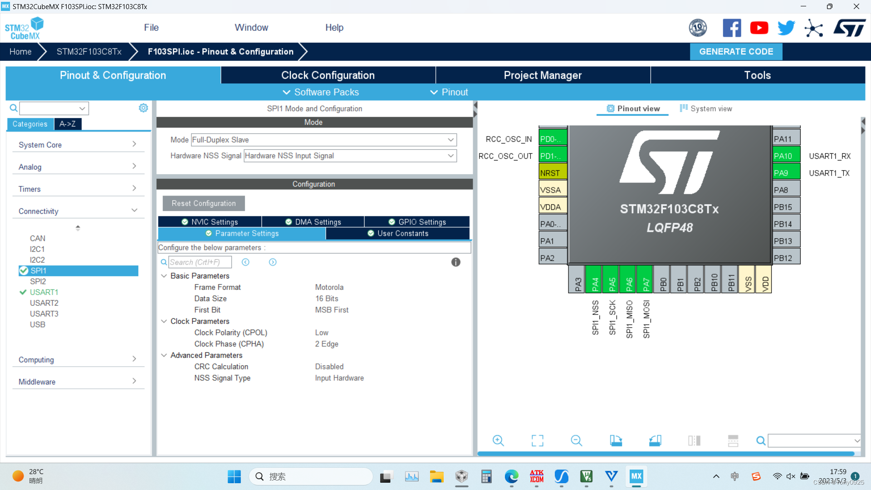Open the File menu
This screenshot has width=871, height=490.
tap(151, 28)
